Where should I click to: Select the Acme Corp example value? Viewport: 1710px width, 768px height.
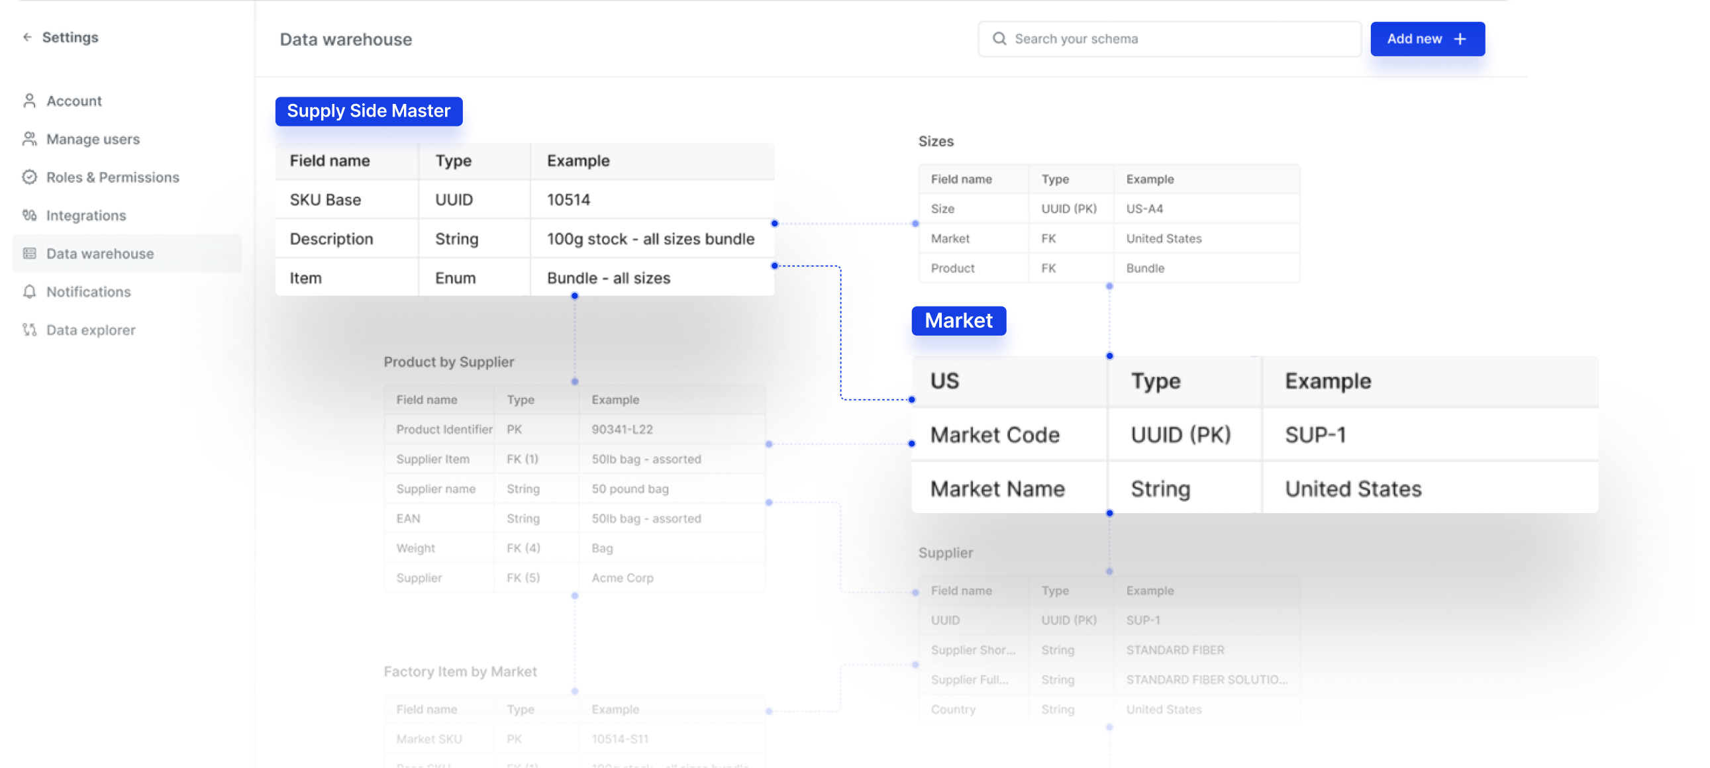coord(622,578)
